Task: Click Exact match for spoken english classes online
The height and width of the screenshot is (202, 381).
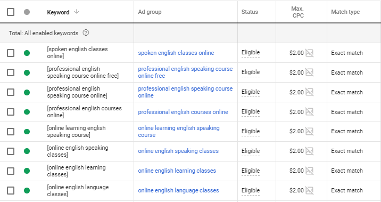Action: click(x=347, y=53)
